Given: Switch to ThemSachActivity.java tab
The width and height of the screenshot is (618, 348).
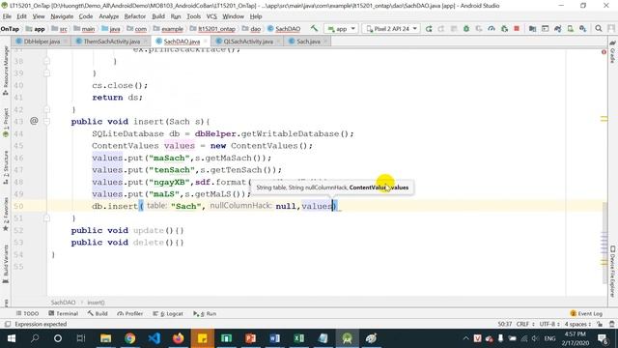Looking at the screenshot, I should pos(112,42).
